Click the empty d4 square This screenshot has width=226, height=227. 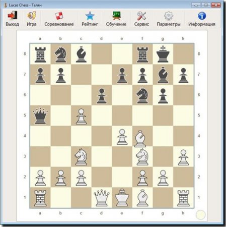tap(102, 136)
